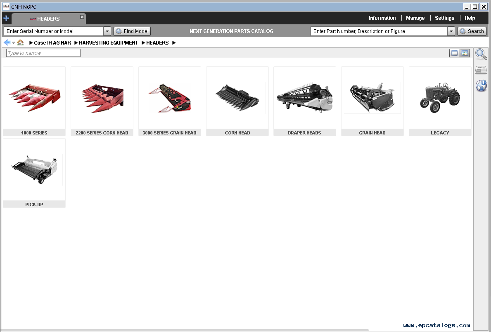Switch to the HEADERS tab
This screenshot has width=491, height=332.
48,19
